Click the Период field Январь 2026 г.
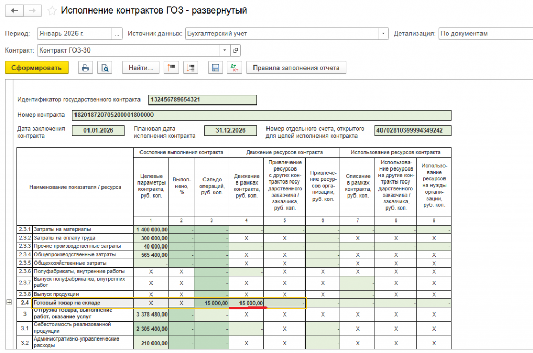 [74, 34]
